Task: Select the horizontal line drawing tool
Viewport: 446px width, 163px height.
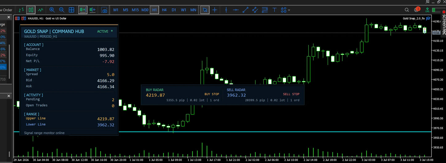Action: [236, 10]
